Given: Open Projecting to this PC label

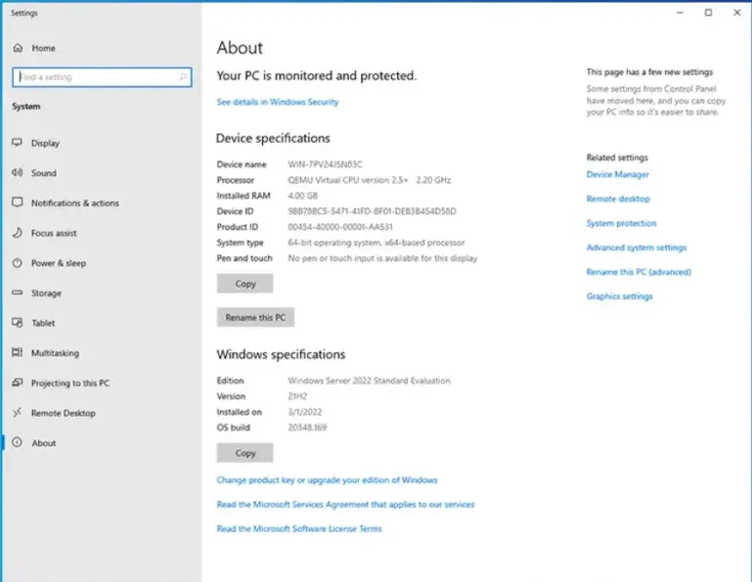Looking at the screenshot, I should click(70, 382).
